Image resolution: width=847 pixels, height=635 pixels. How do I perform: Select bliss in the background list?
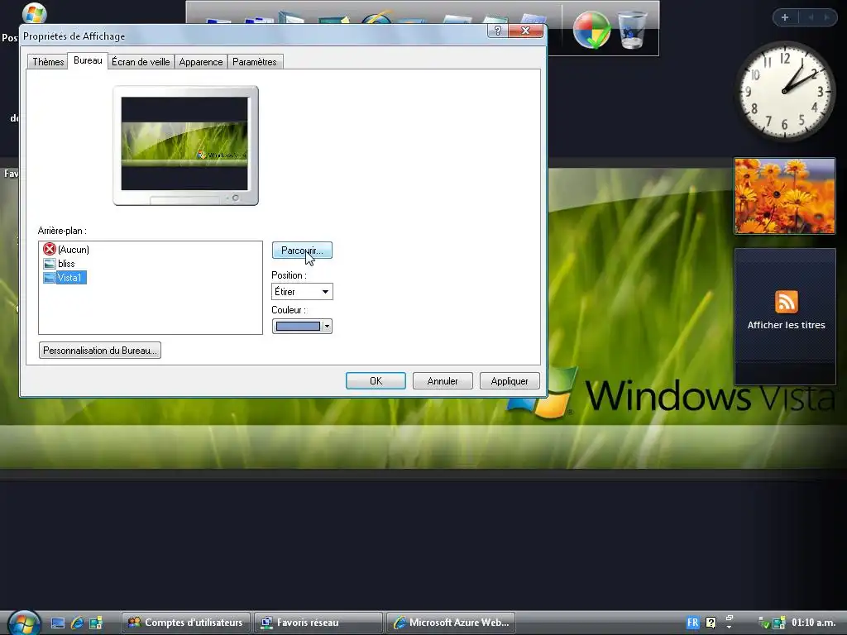(x=66, y=264)
